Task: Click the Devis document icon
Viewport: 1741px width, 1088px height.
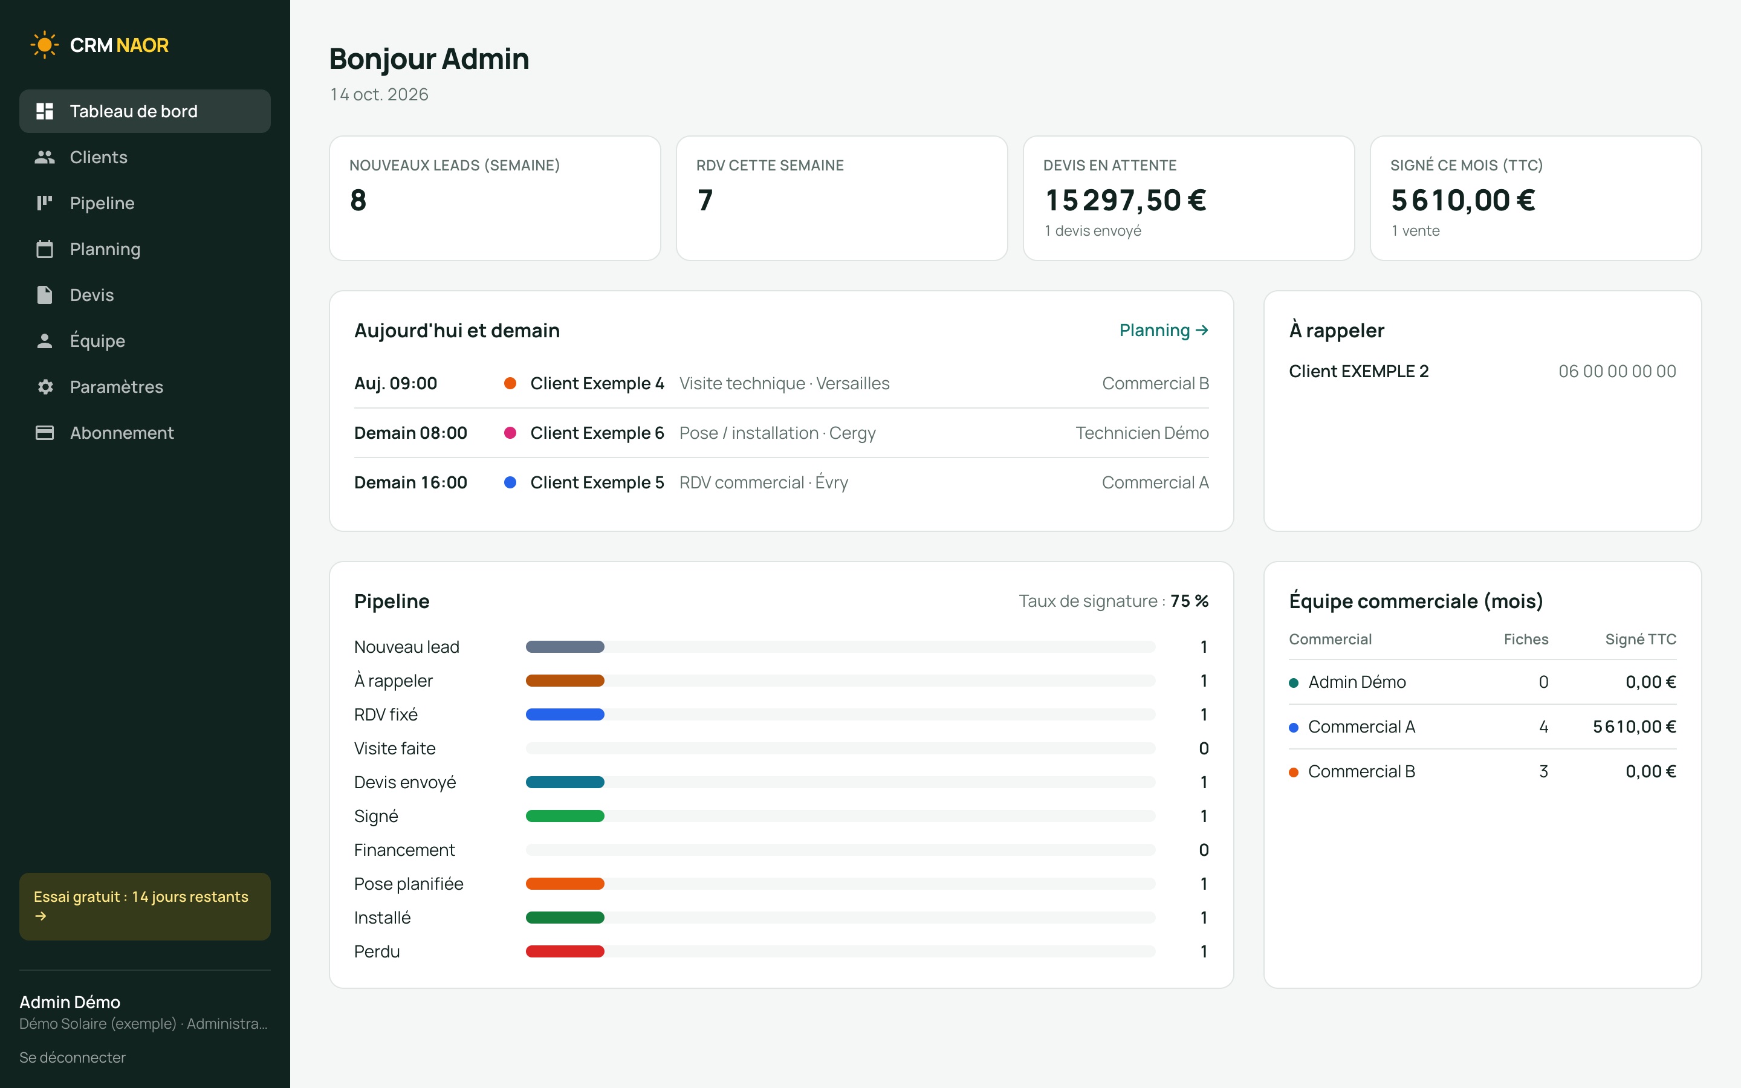Action: click(45, 295)
